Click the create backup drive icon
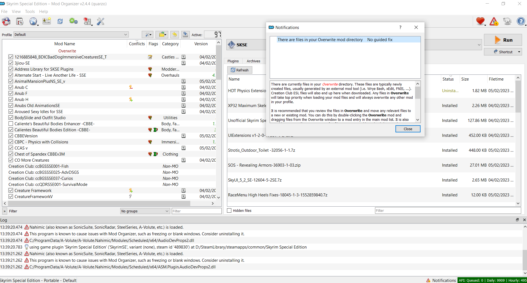527x283 pixels. point(185,34)
